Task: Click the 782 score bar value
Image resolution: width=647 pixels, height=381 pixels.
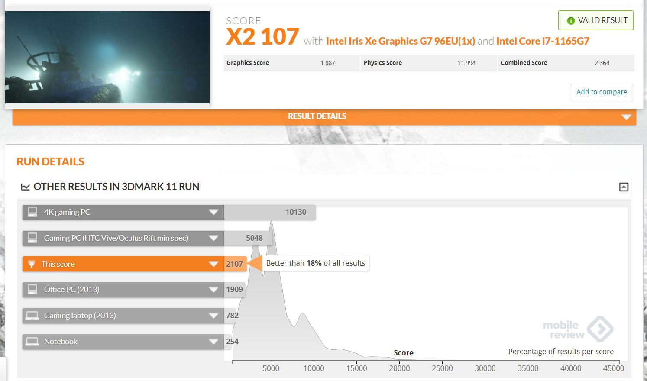Action: pos(232,316)
